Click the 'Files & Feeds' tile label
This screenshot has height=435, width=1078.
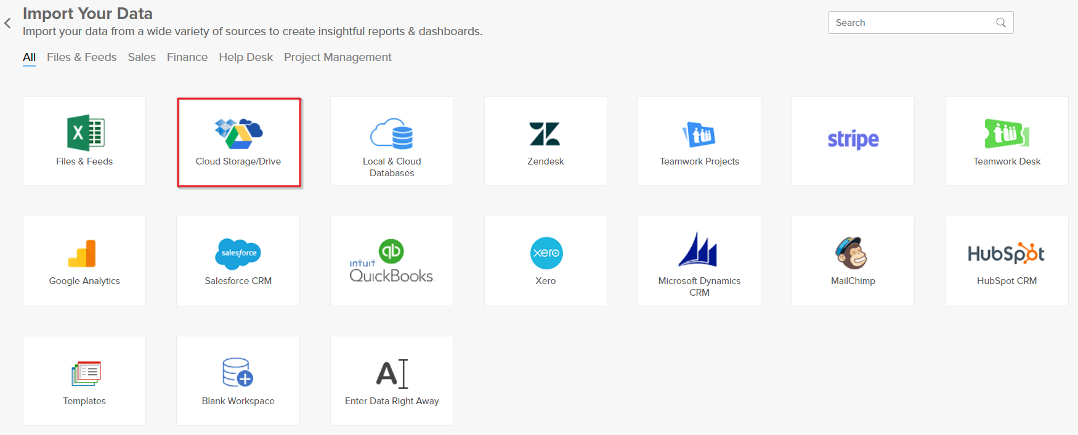84,161
